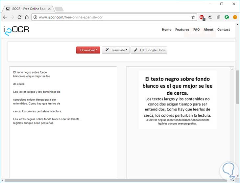Click the source image preview
This screenshot has width=240, height=183.
pyautogui.click(x=178, y=100)
